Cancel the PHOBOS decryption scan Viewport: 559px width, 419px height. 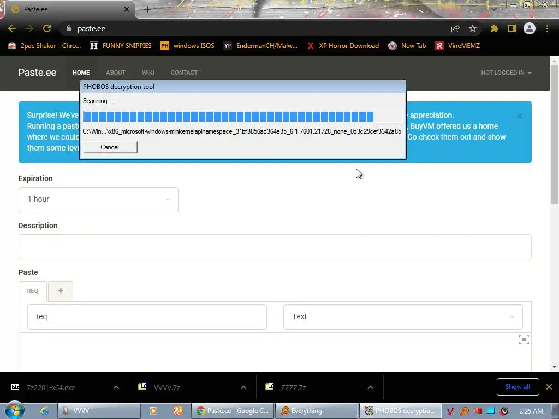110,147
